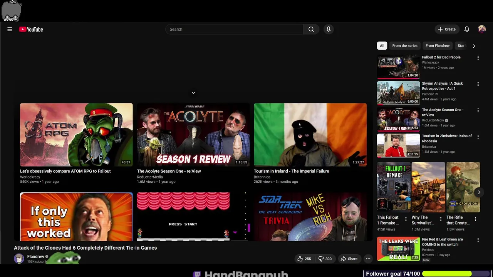Screen dimensions: 493x277
Task: Open PatricianTV channel name
Action: point(430,94)
